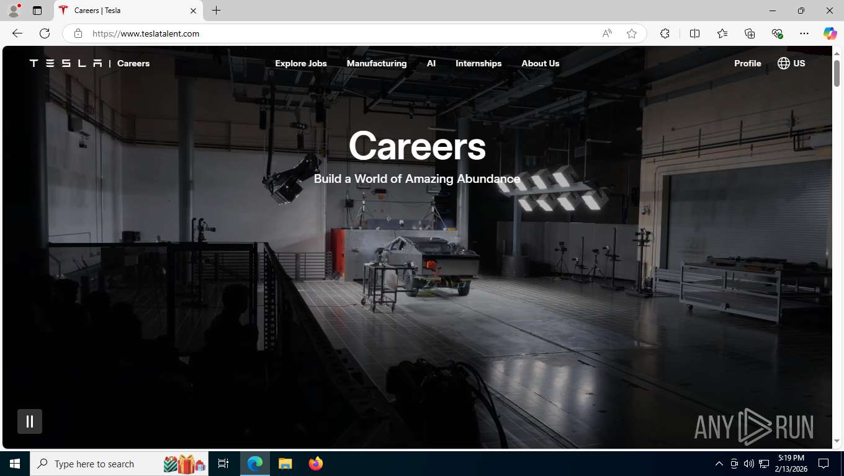Open the Internships menu item
Image resolution: width=844 pixels, height=476 pixels.
pyautogui.click(x=478, y=63)
